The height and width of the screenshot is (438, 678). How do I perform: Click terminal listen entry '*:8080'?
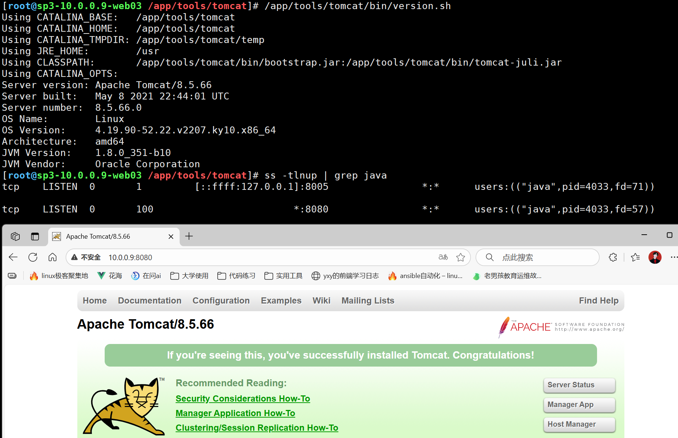(311, 209)
